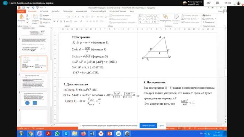Select slide 7 thumbnail in the panel

(34, 81)
